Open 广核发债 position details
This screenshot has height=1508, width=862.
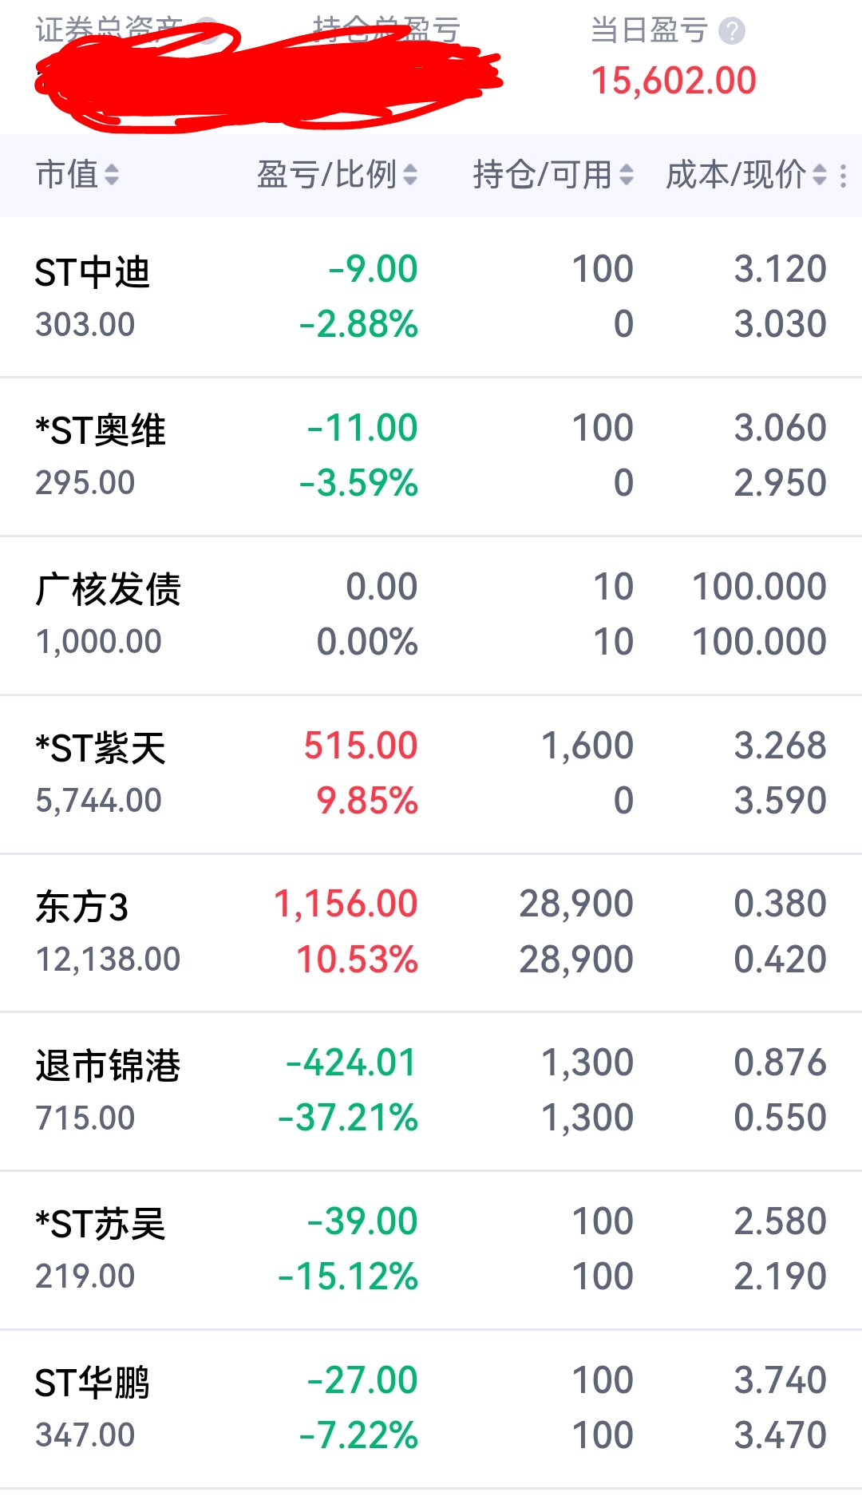431,615
